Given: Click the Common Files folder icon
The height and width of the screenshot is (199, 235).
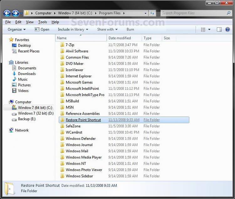Looking at the screenshot, I should coord(62,57).
